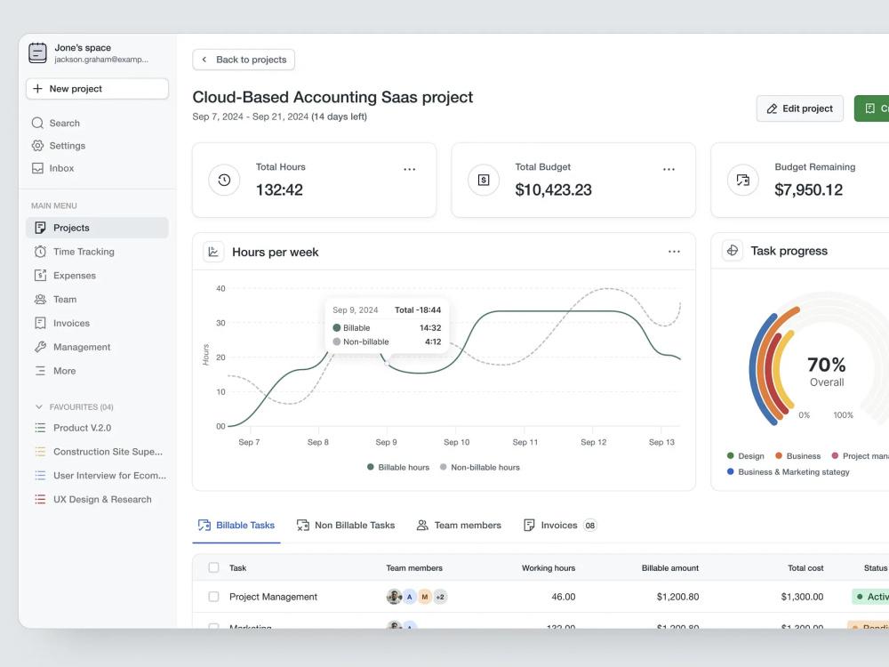Screen dimensions: 889x667
Task: Toggle Business legend in Task progress
Action: click(x=797, y=456)
